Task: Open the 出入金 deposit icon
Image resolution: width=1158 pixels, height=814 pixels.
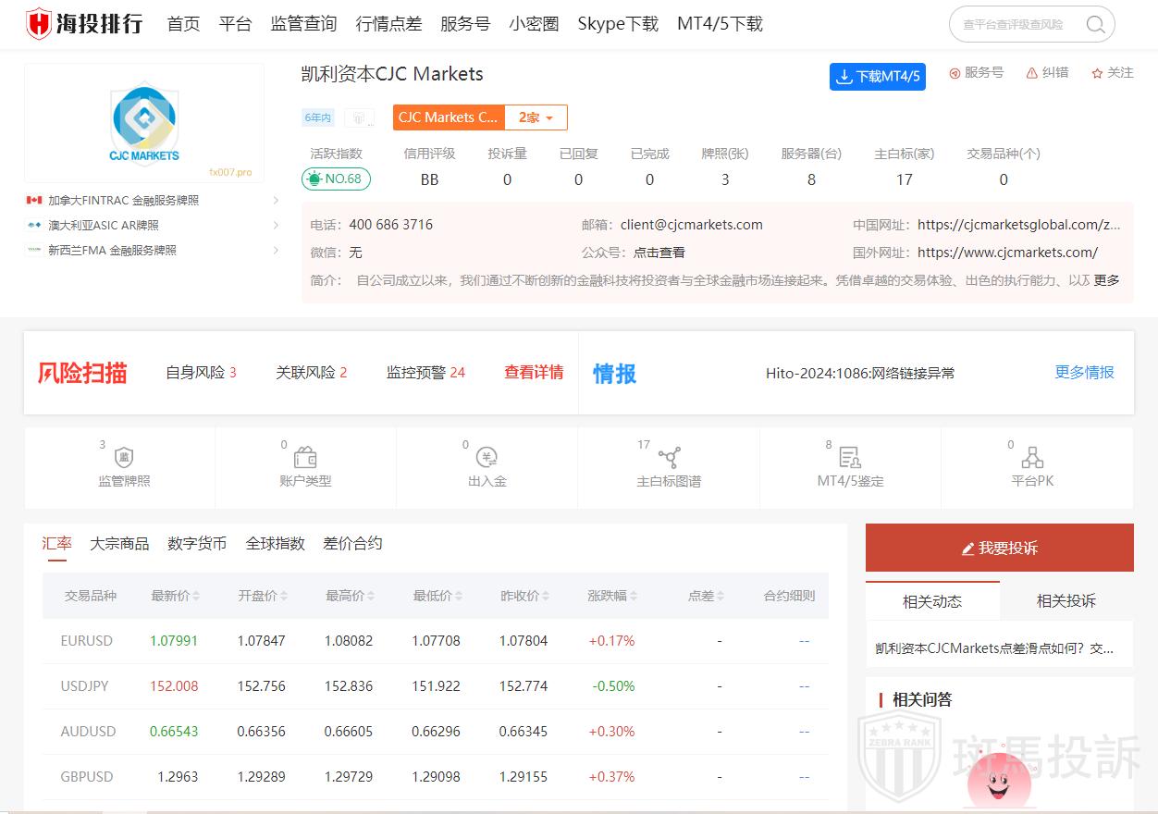Action: tap(487, 457)
